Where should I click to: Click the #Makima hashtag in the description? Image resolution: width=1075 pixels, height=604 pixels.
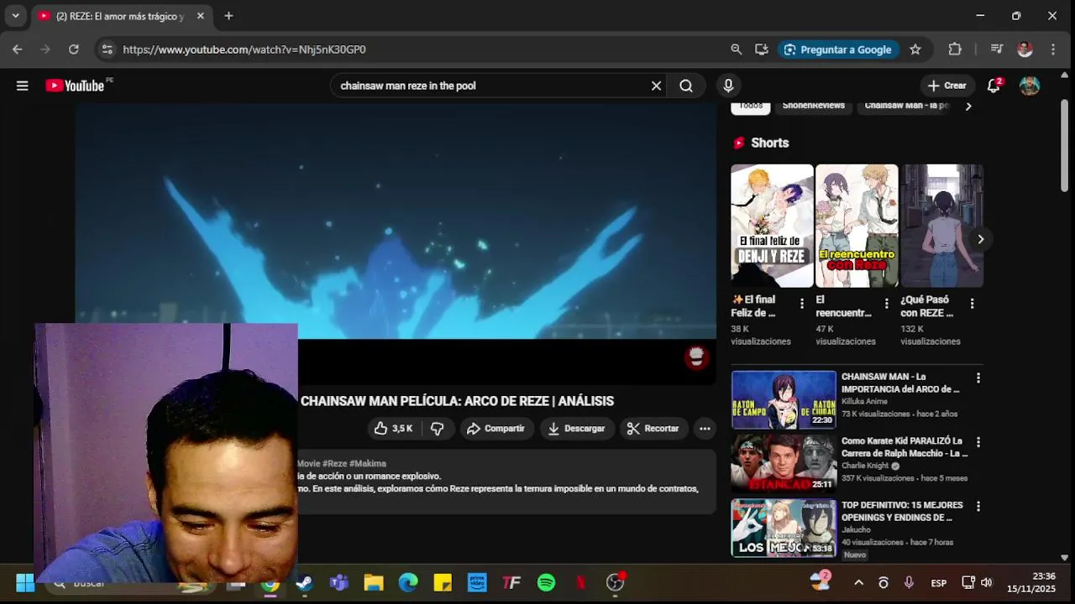368,464
